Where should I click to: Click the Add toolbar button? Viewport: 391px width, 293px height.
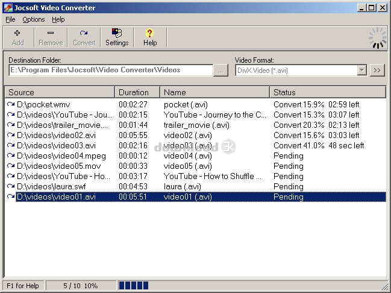click(17, 37)
